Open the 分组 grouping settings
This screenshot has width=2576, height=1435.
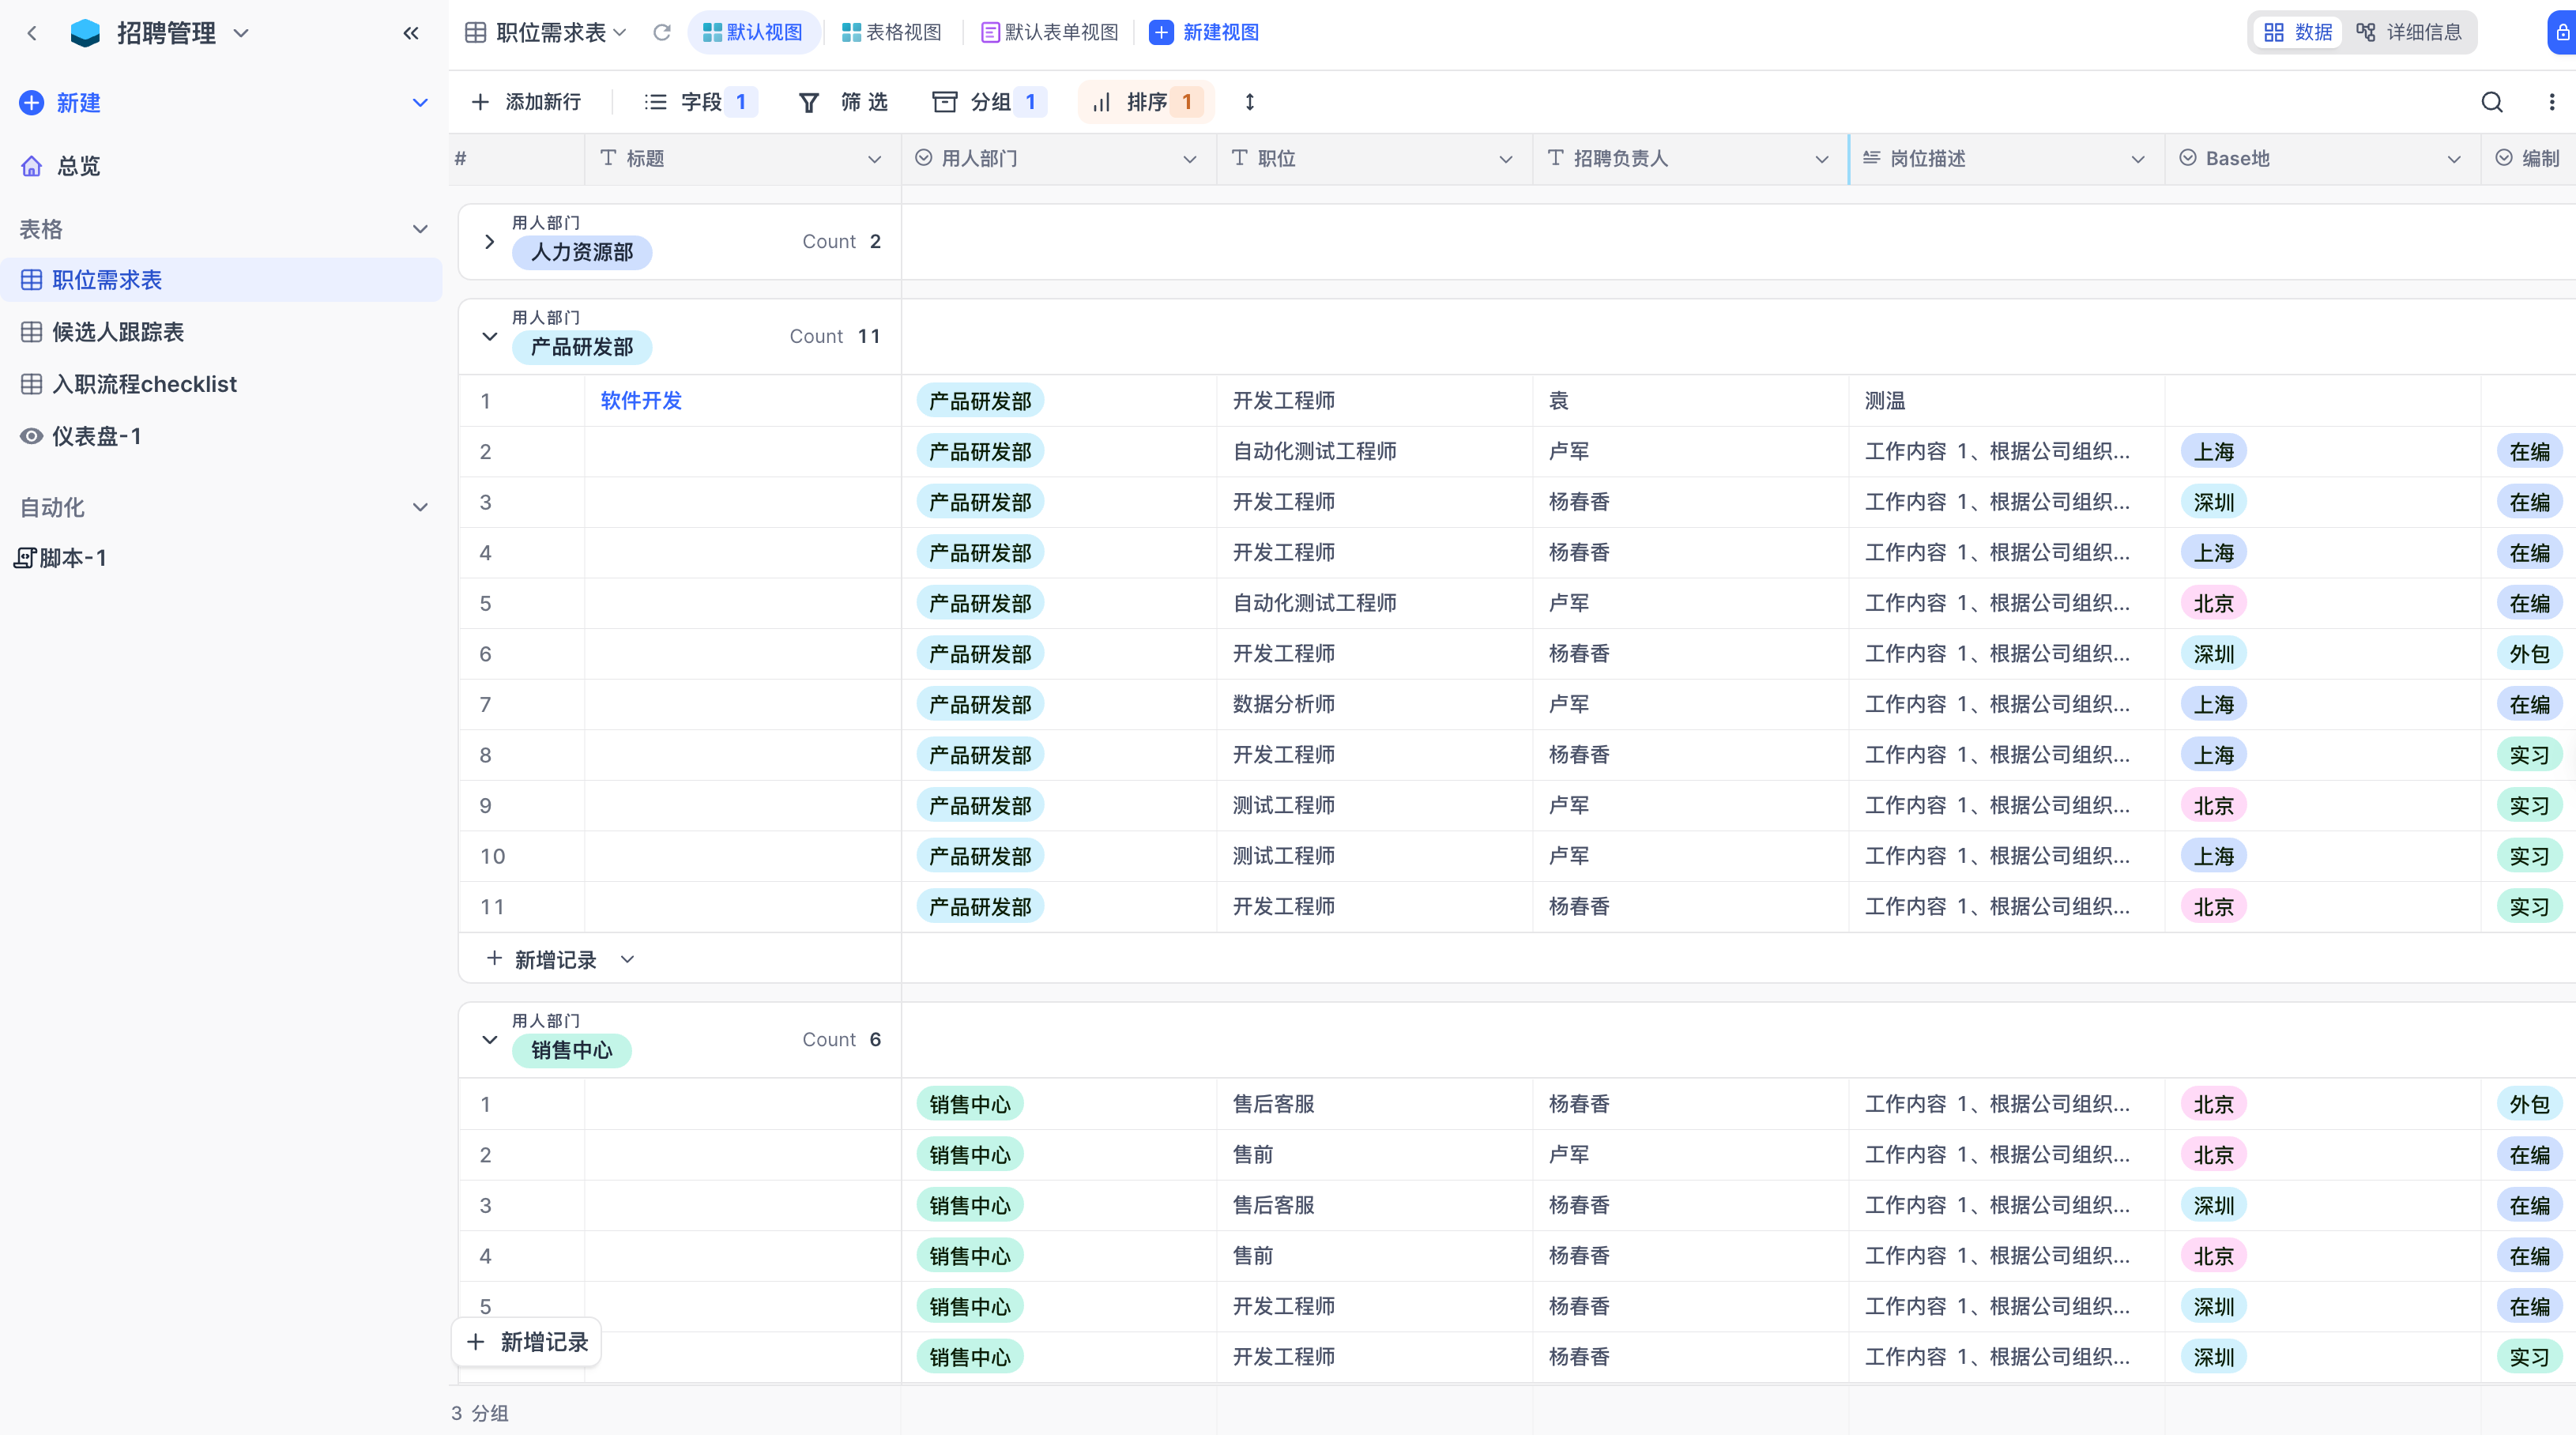pyautogui.click(x=989, y=102)
